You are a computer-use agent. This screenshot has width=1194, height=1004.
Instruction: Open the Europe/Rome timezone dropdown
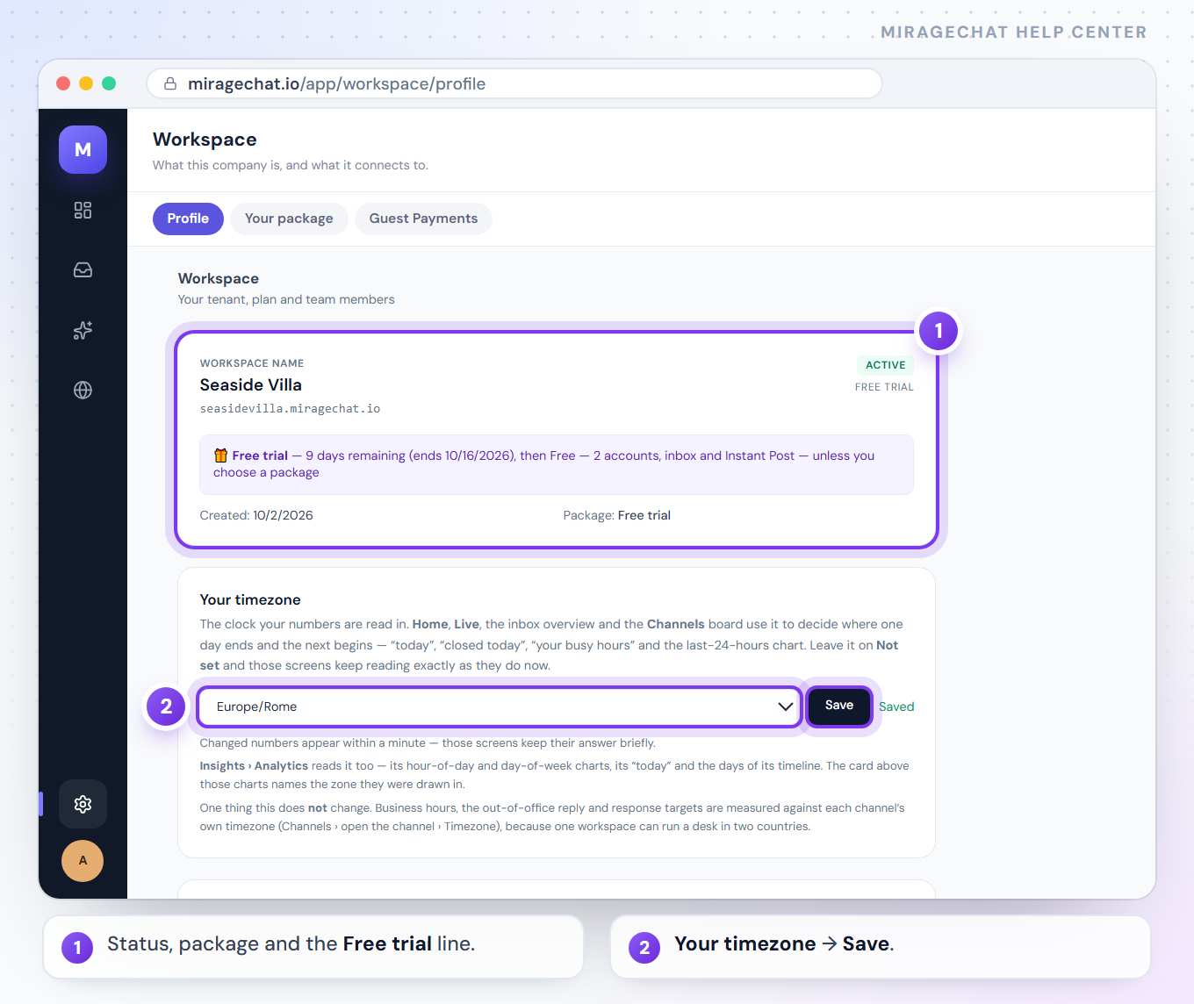click(x=499, y=706)
